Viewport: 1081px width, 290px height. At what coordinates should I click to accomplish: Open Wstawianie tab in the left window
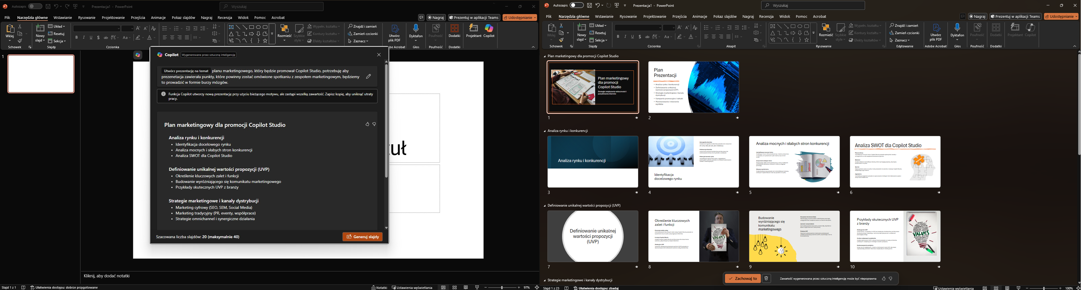(x=63, y=17)
